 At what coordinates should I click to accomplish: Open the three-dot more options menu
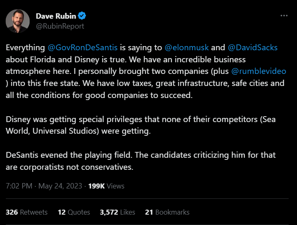pyautogui.click(x=284, y=16)
